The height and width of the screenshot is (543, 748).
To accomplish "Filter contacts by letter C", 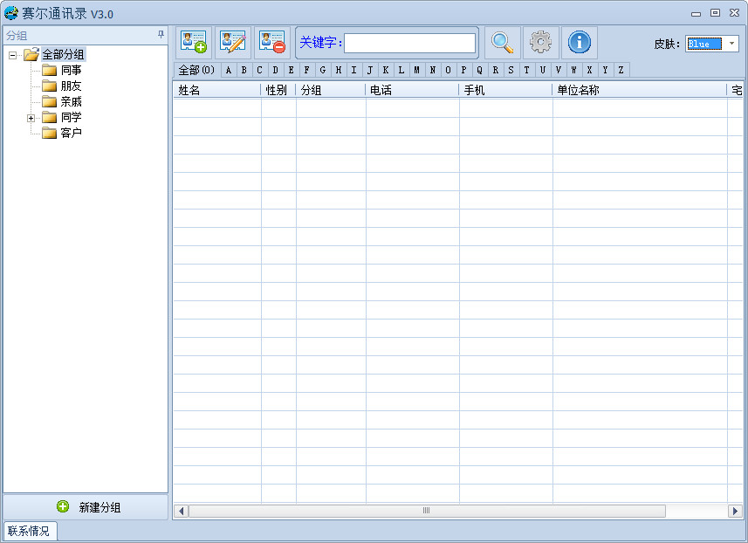I will pyautogui.click(x=260, y=70).
